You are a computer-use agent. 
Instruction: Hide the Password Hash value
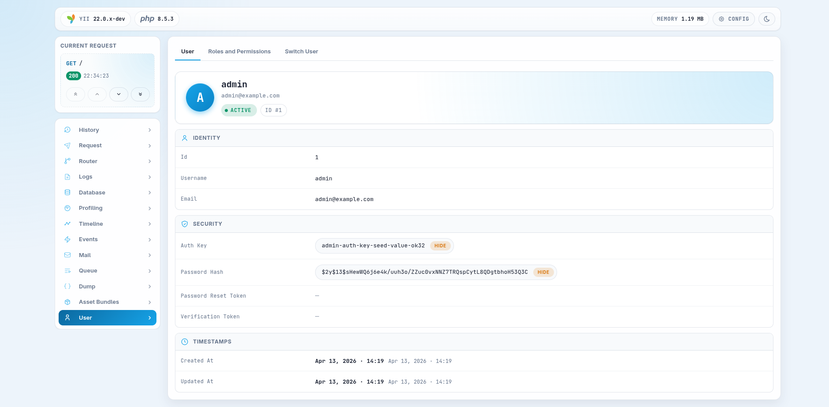click(x=543, y=272)
